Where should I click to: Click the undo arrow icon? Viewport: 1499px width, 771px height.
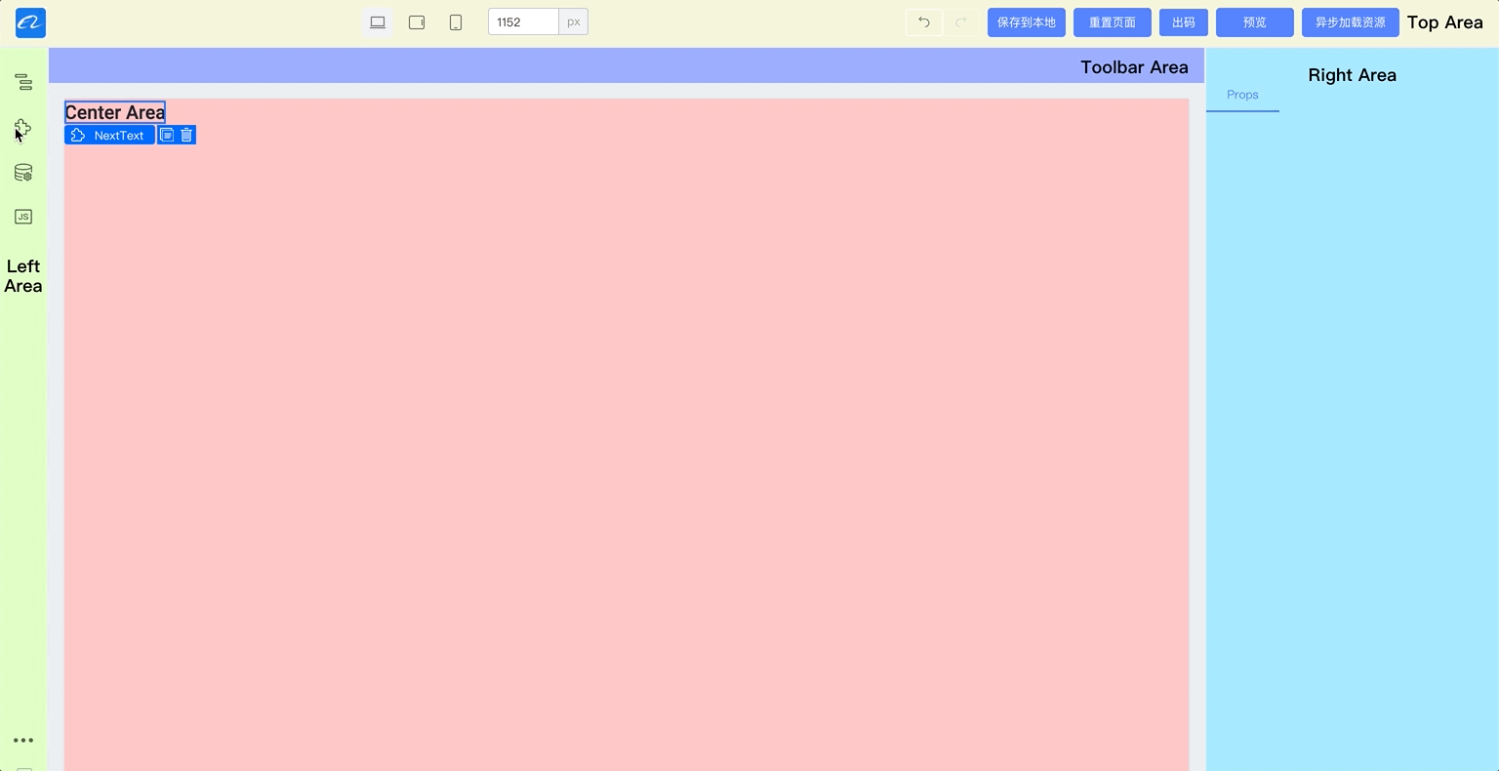click(x=922, y=21)
